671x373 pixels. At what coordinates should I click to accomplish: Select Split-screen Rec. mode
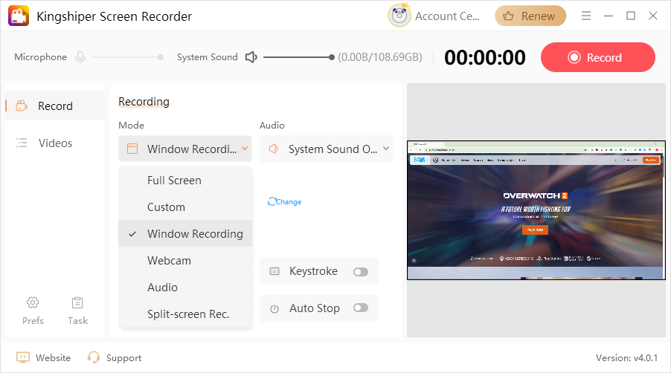[x=187, y=314]
